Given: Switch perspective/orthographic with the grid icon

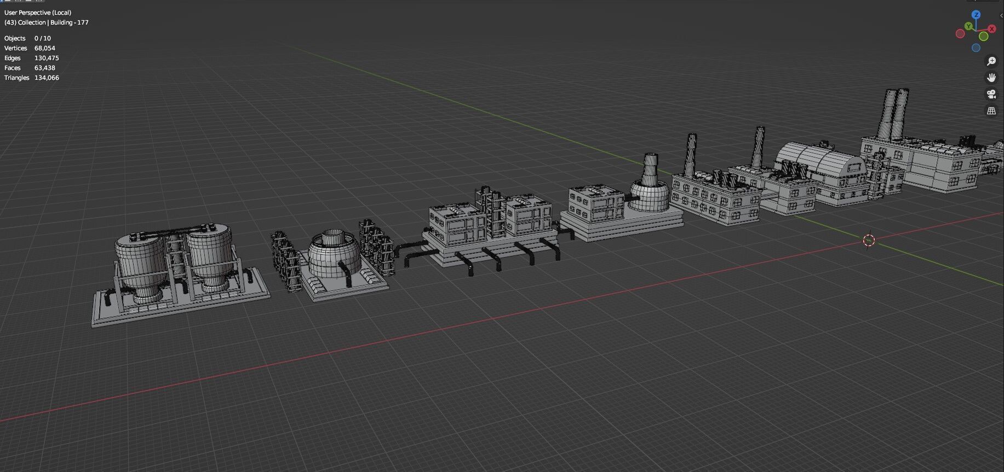Looking at the screenshot, I should tap(991, 110).
